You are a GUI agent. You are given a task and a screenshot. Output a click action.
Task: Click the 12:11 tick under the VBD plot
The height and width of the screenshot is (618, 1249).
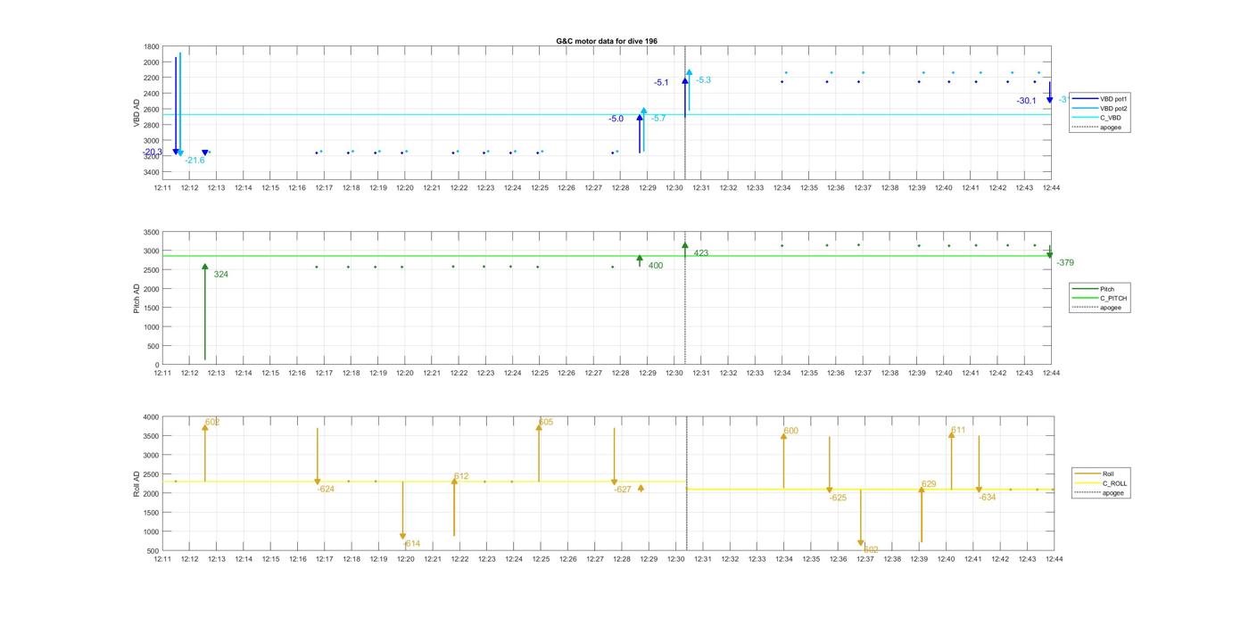pos(162,188)
